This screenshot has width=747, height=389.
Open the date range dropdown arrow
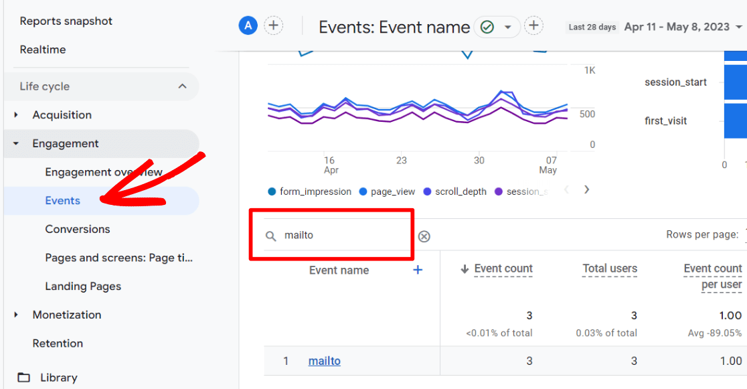tap(739, 27)
